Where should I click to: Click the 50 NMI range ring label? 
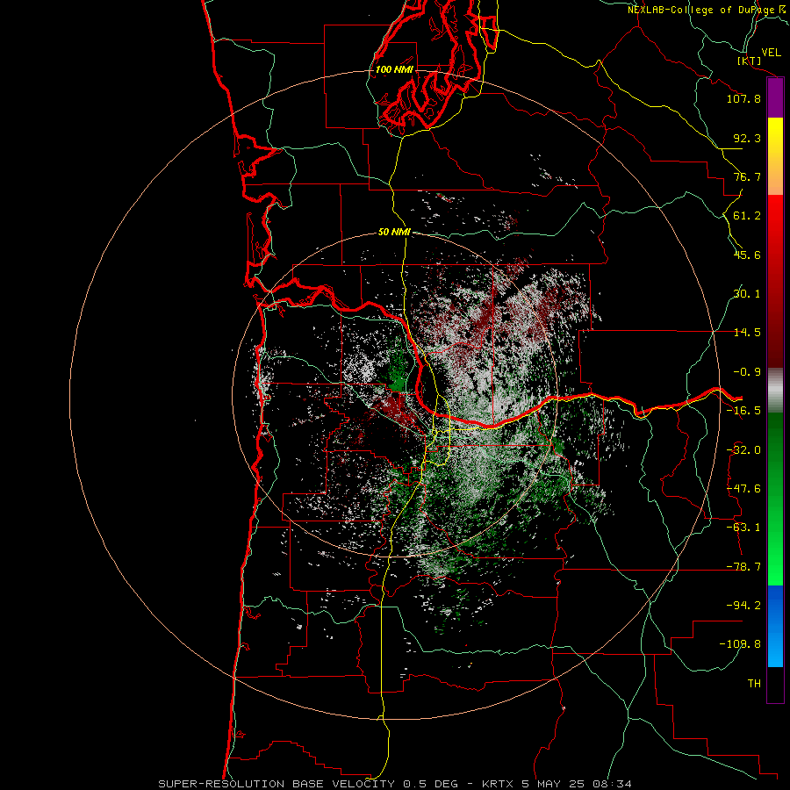pos(394,233)
